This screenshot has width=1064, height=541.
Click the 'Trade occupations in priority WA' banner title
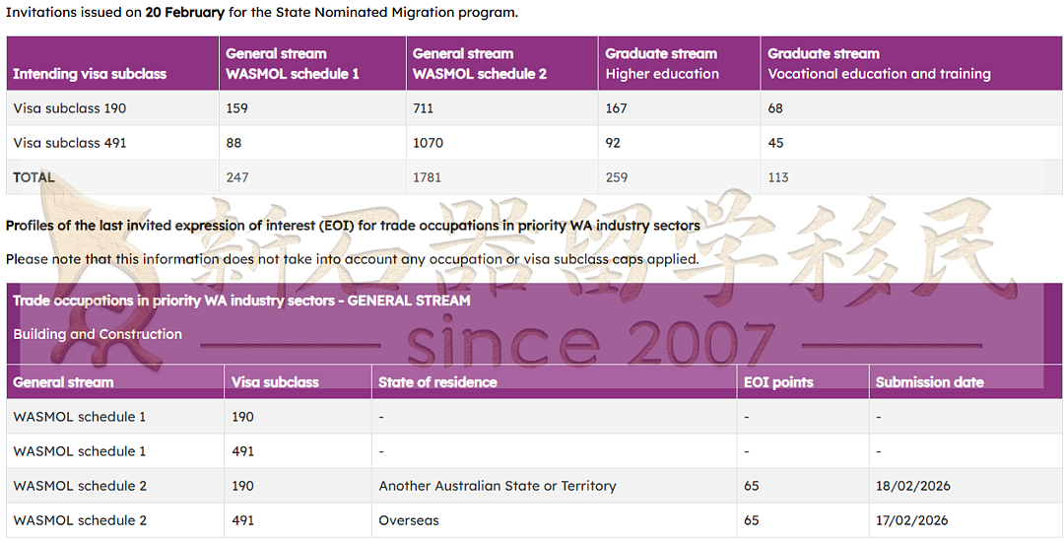pyautogui.click(x=241, y=300)
